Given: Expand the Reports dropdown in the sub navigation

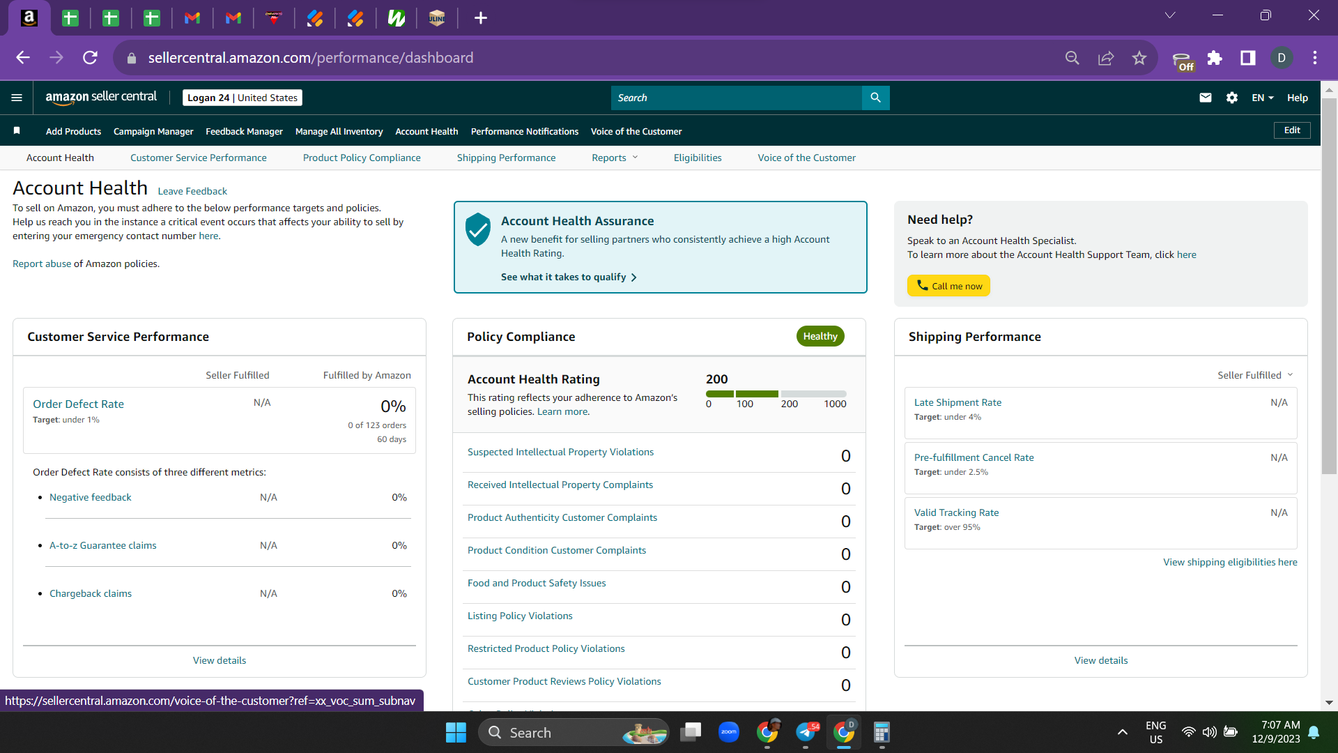Looking at the screenshot, I should tap(615, 158).
